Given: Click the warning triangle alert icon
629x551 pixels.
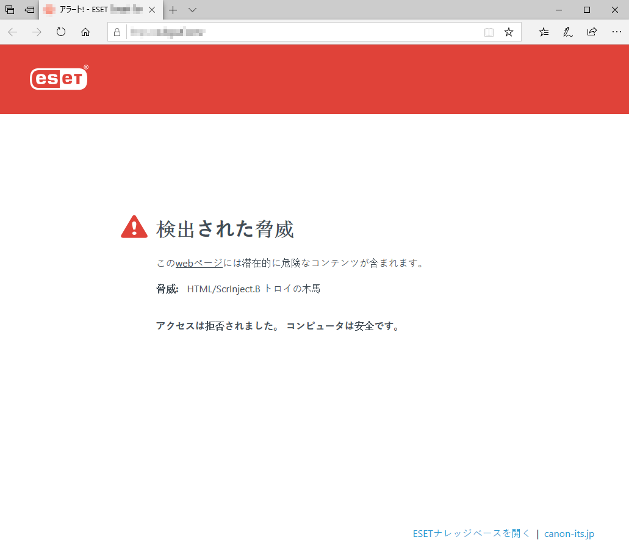Looking at the screenshot, I should (x=134, y=226).
